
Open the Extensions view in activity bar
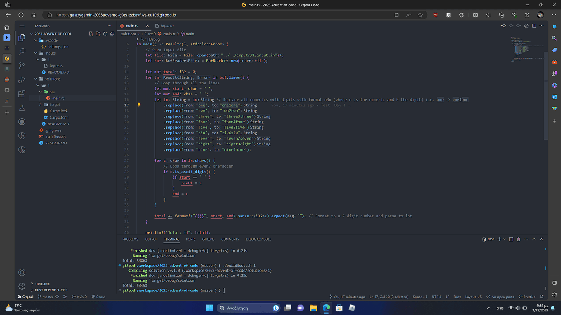tap(22, 94)
